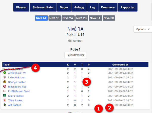Open Blackeberg Röd team link

click(17, 87)
